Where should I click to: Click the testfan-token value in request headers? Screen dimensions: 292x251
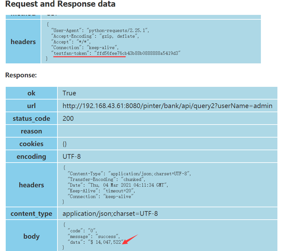coord(137,53)
